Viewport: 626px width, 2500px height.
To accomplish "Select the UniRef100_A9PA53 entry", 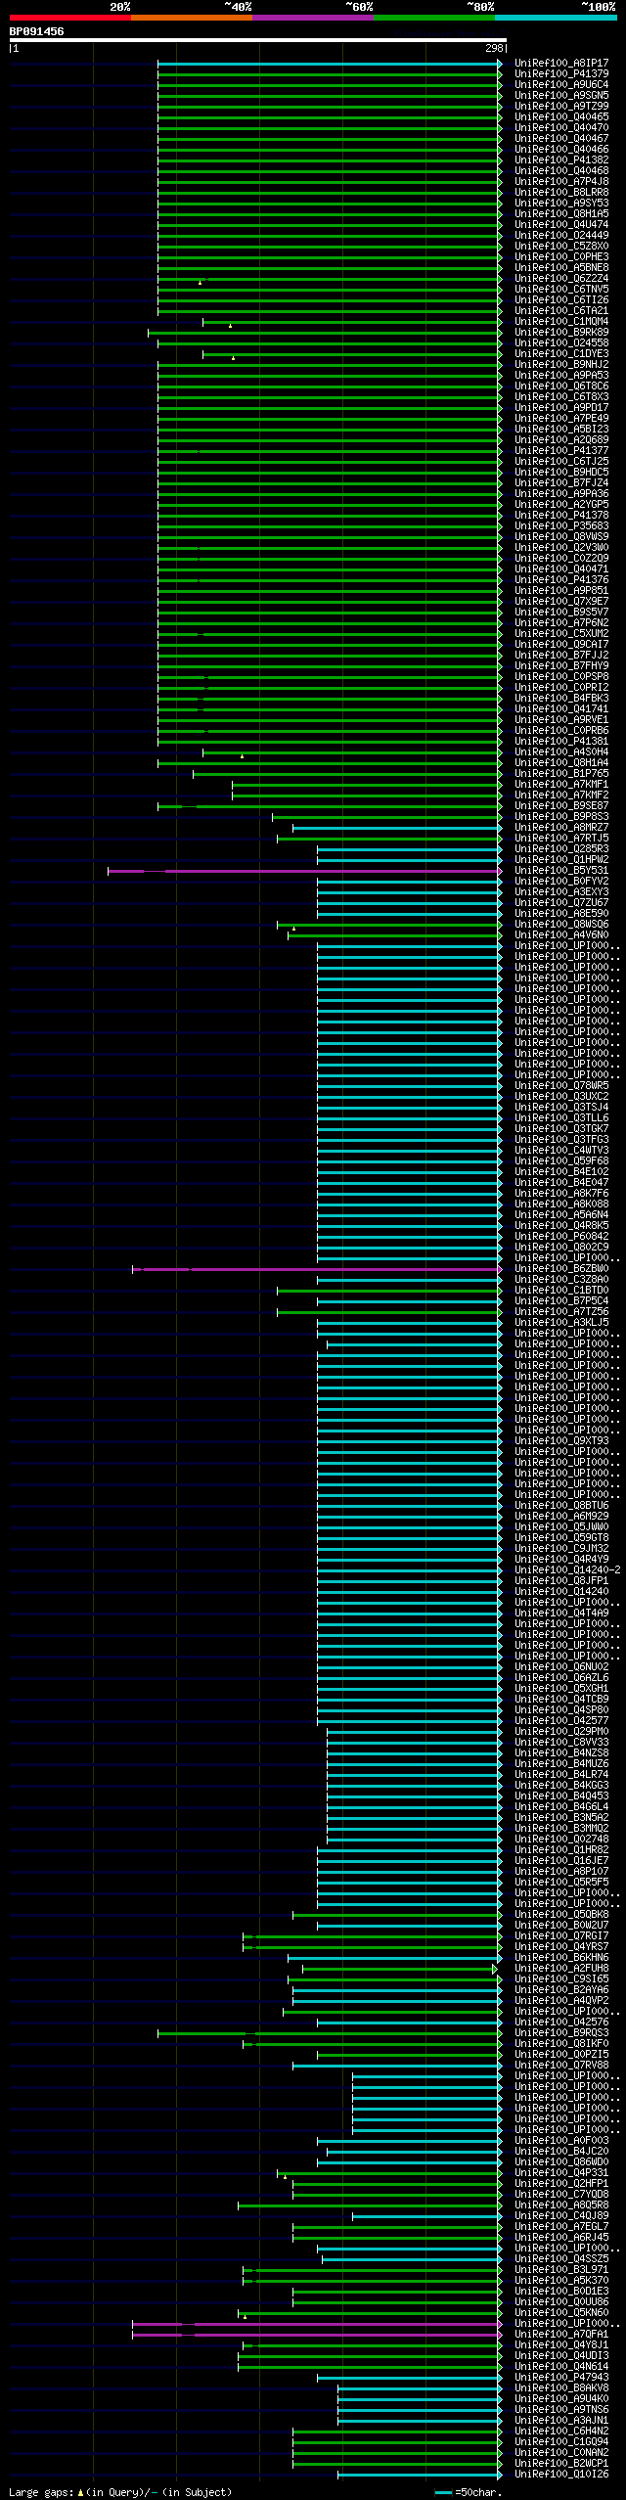I will point(561,376).
